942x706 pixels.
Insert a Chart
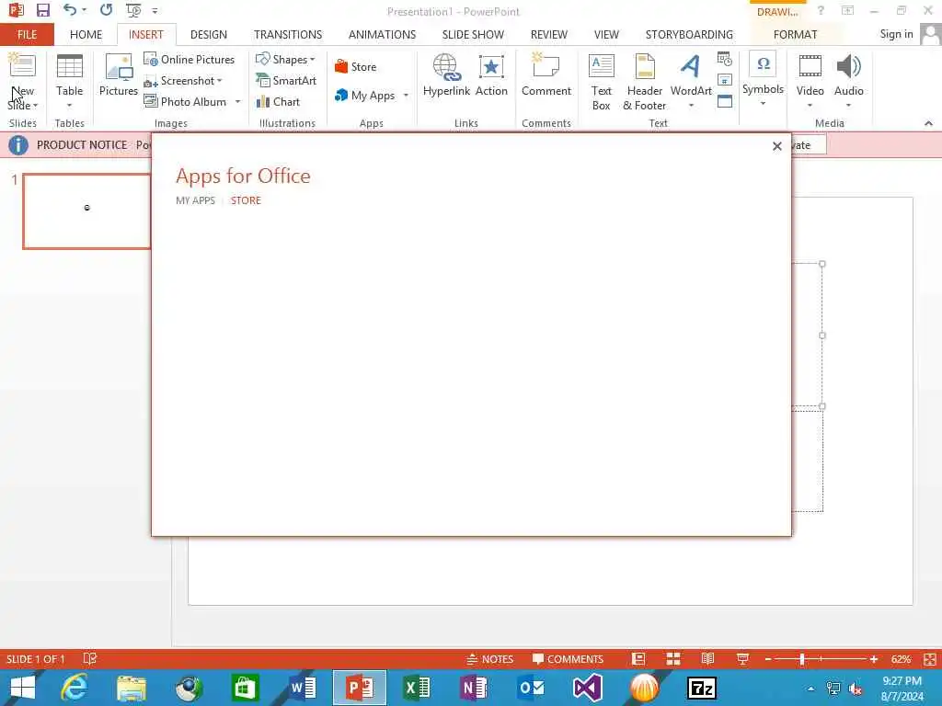pyautogui.click(x=278, y=101)
